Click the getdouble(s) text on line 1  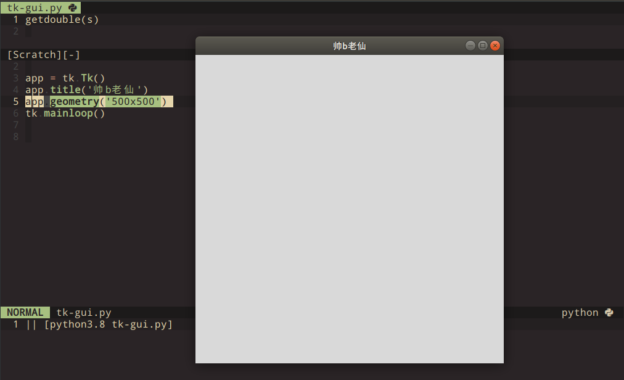[x=62, y=20]
